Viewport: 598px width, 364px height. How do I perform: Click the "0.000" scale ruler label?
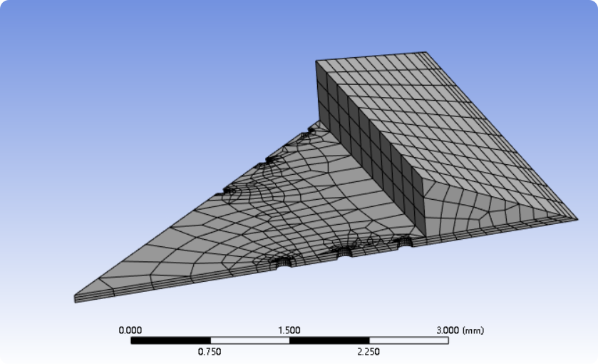pyautogui.click(x=130, y=330)
